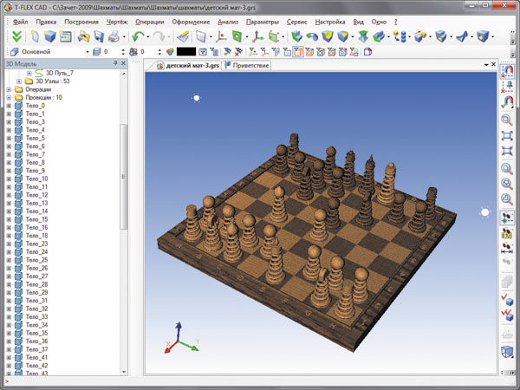Image resolution: width=520 pixels, height=390 pixels.
Task: Open the Операции menu
Action: pos(150,22)
